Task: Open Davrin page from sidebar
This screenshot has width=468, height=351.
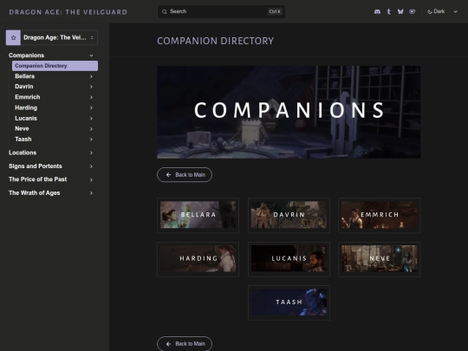Action: tap(24, 87)
